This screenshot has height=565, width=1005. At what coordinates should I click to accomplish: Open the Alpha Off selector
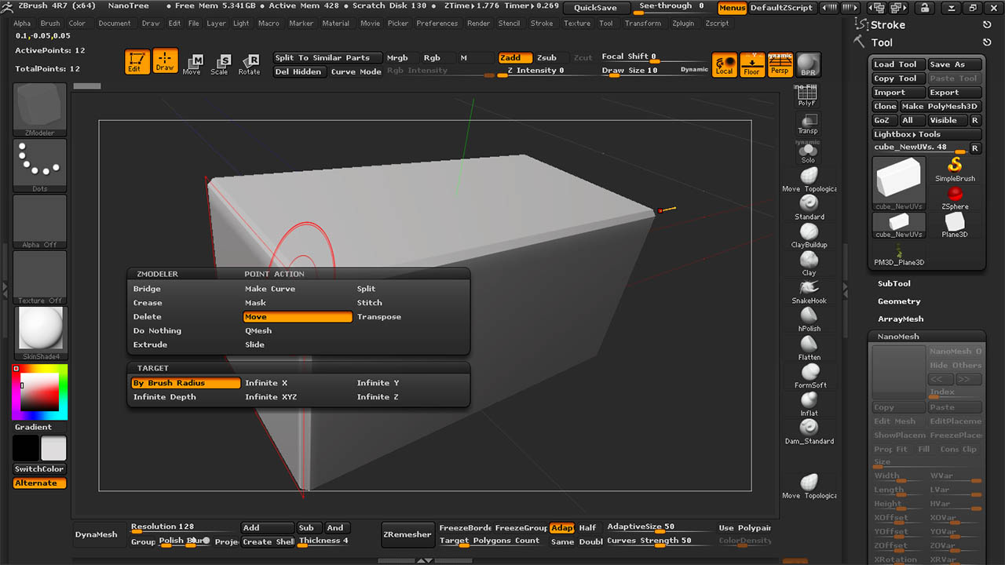click(40, 221)
